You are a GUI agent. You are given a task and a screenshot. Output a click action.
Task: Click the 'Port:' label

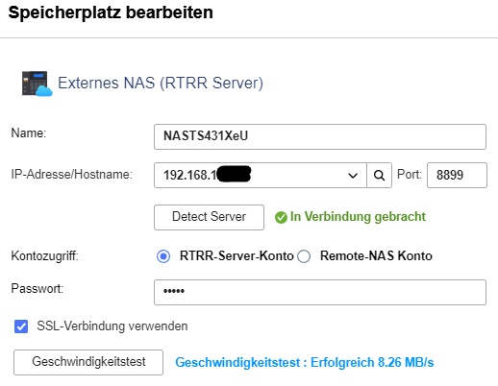point(410,175)
